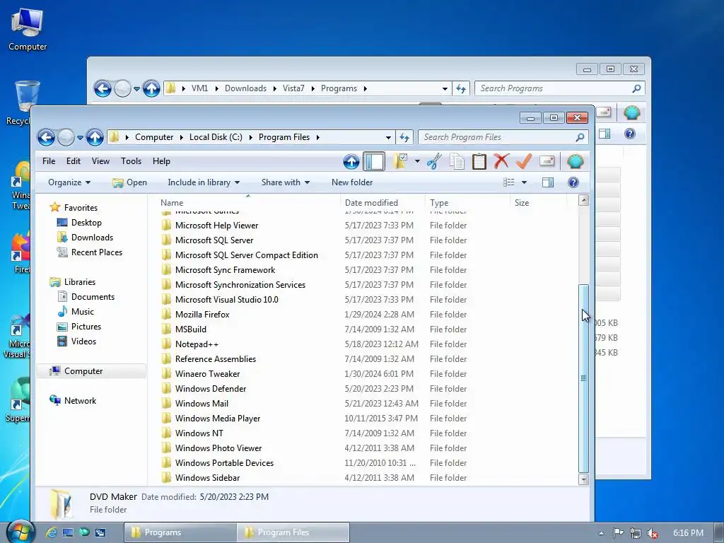Click the Start orb on the taskbar

21,532
